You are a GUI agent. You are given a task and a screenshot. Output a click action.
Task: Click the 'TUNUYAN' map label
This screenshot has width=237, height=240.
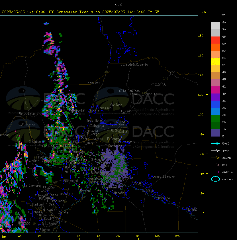[60, 222]
